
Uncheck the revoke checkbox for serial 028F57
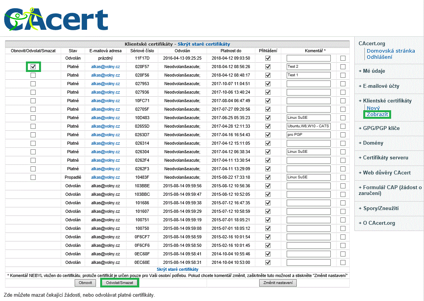point(33,67)
